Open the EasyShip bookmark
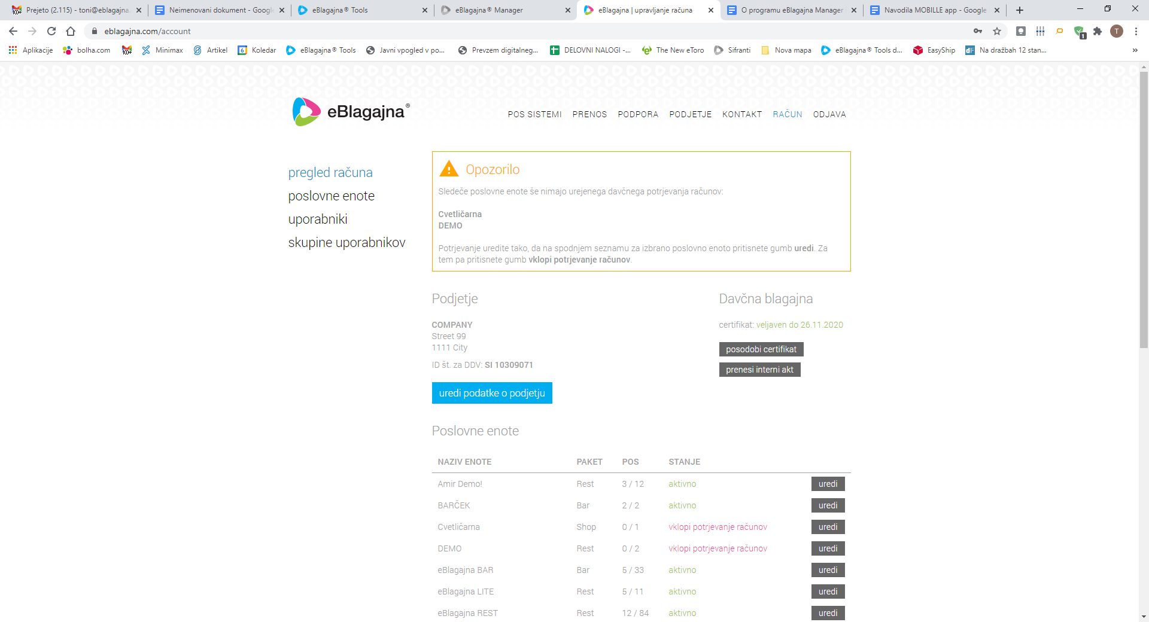This screenshot has width=1149, height=622. click(934, 50)
